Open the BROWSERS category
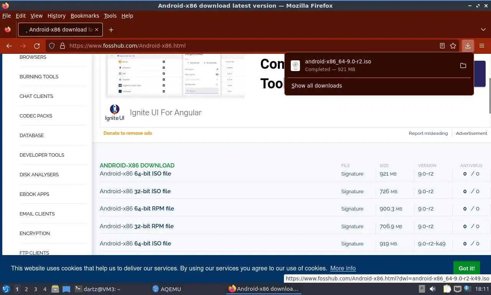Viewport: 491px width, 295px height. click(33, 57)
